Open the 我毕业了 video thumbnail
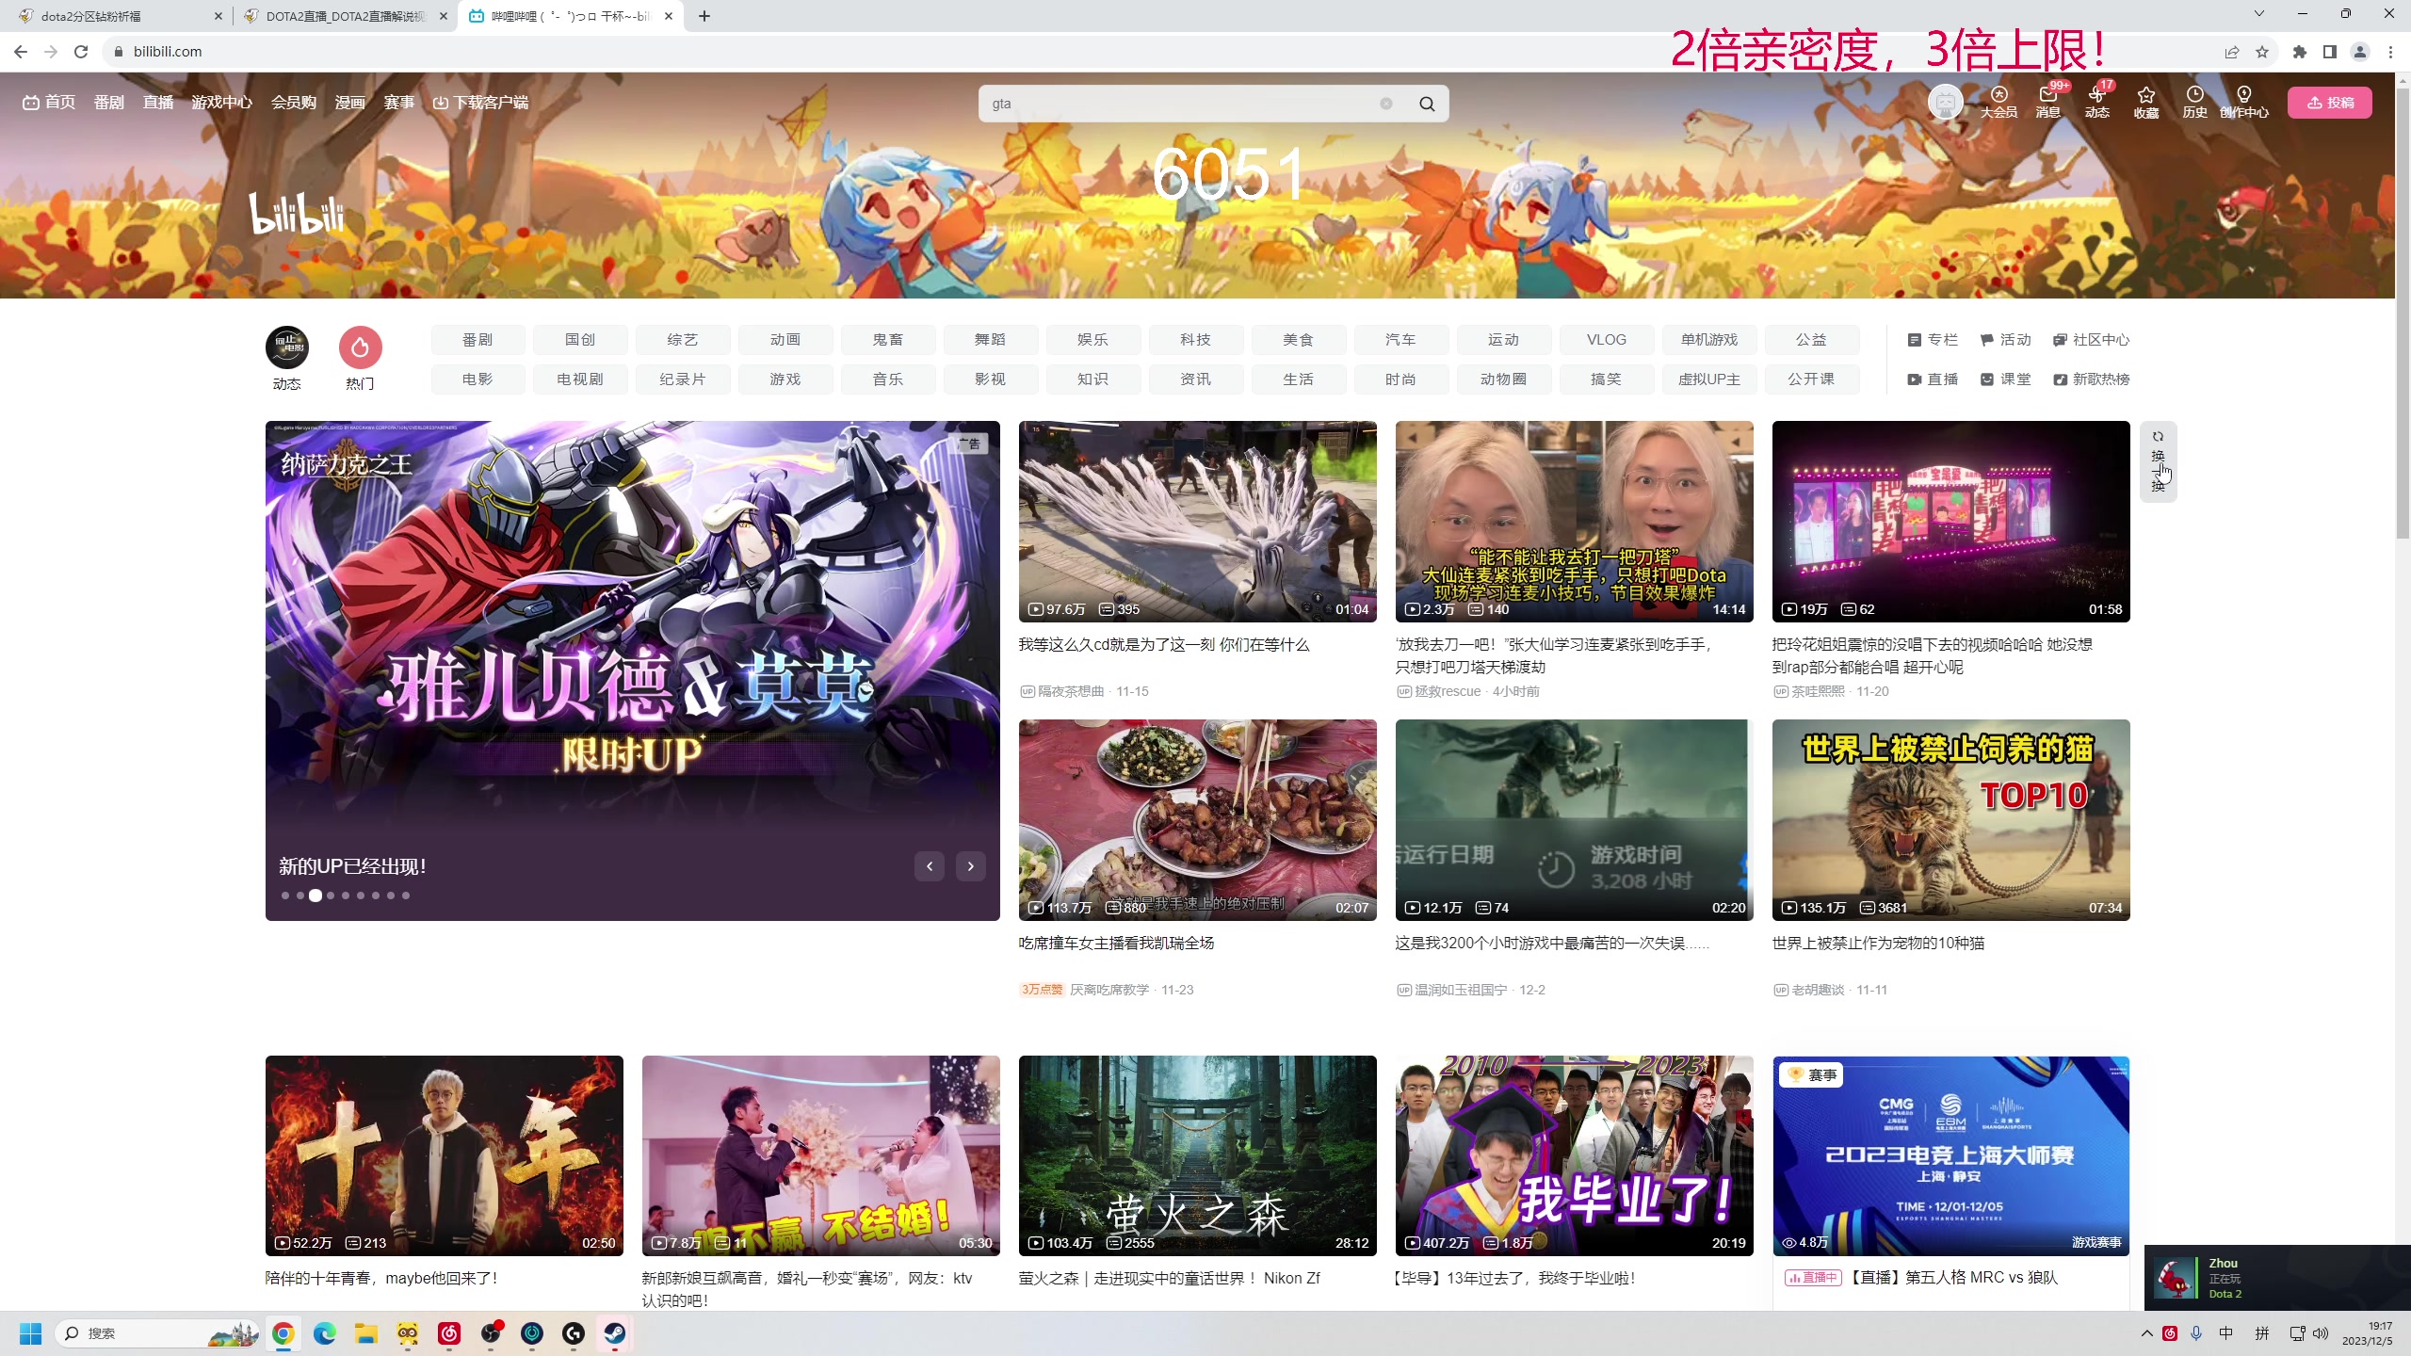 pos(1575,1155)
